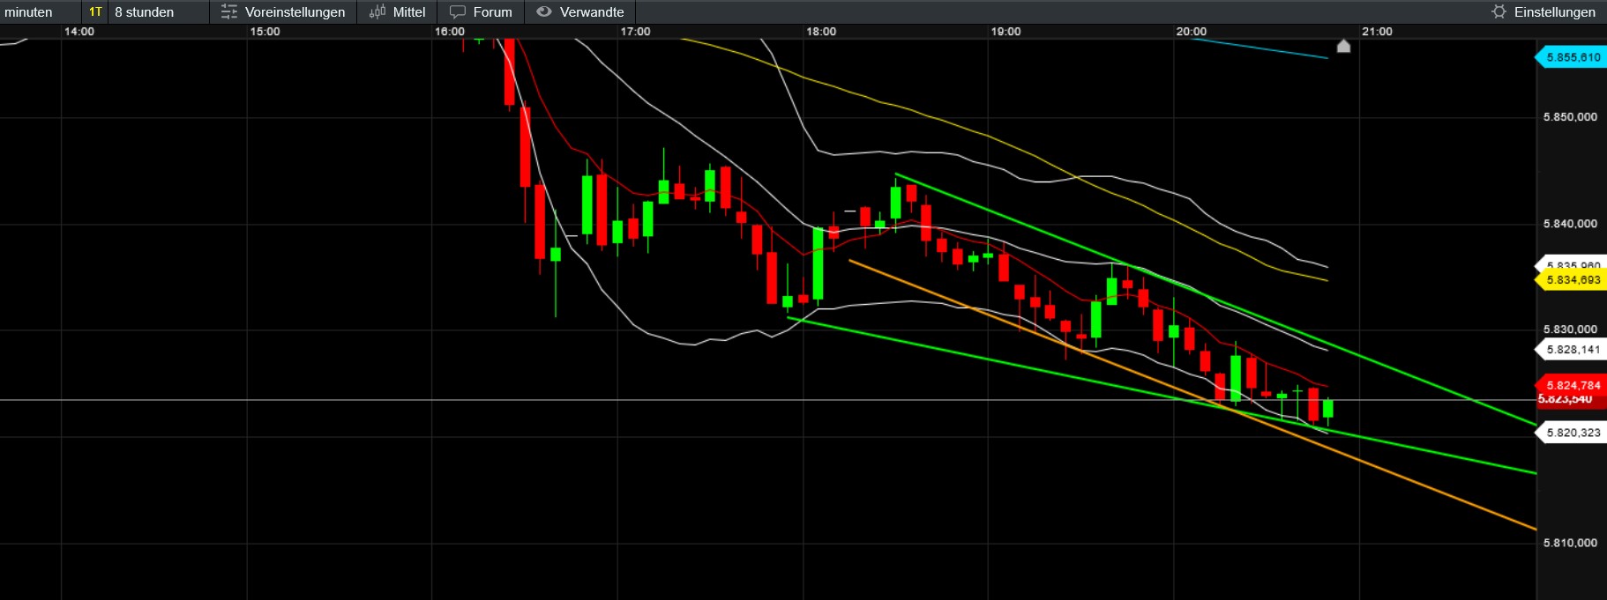
Task: Click the 16:00 time axis label
Action: pos(450,31)
